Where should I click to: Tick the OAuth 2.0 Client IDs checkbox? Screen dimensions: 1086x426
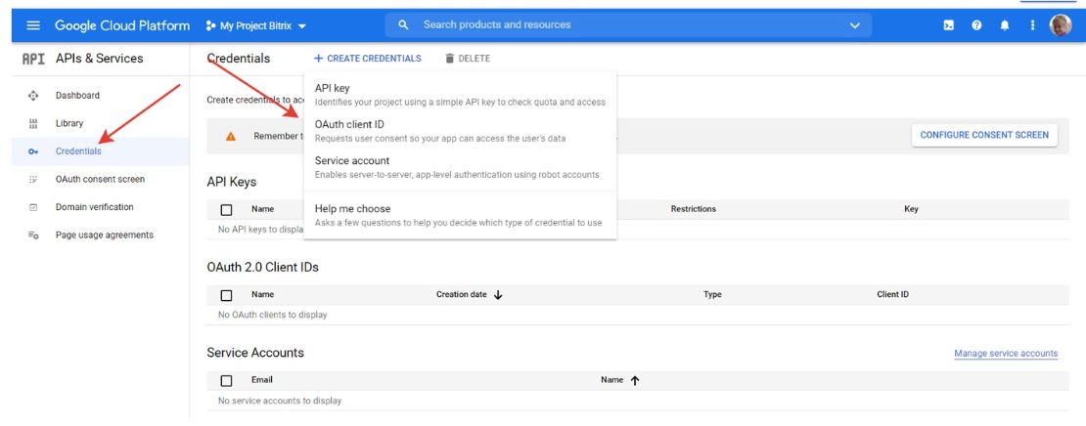[227, 295]
